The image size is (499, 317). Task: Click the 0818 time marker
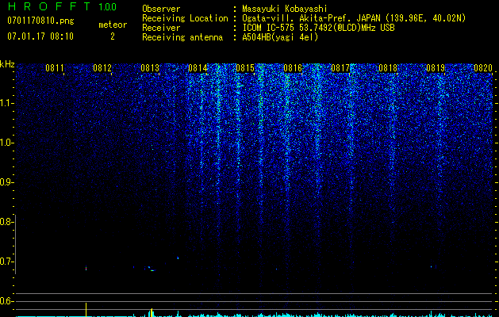tap(388, 67)
